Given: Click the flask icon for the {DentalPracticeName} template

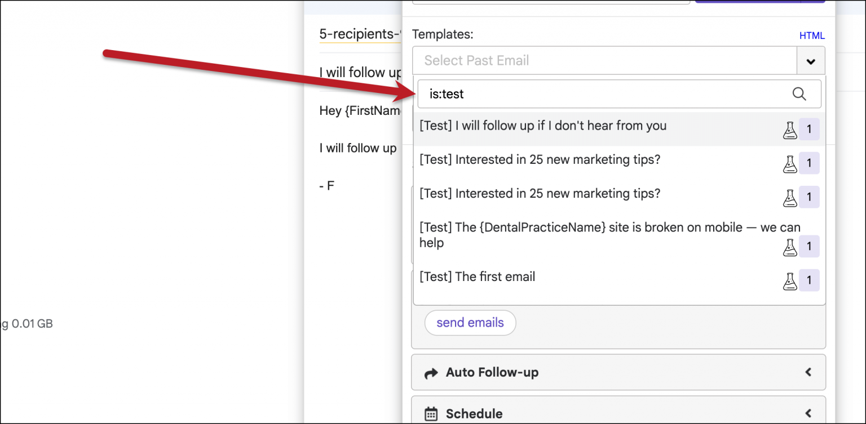Looking at the screenshot, I should tap(790, 247).
